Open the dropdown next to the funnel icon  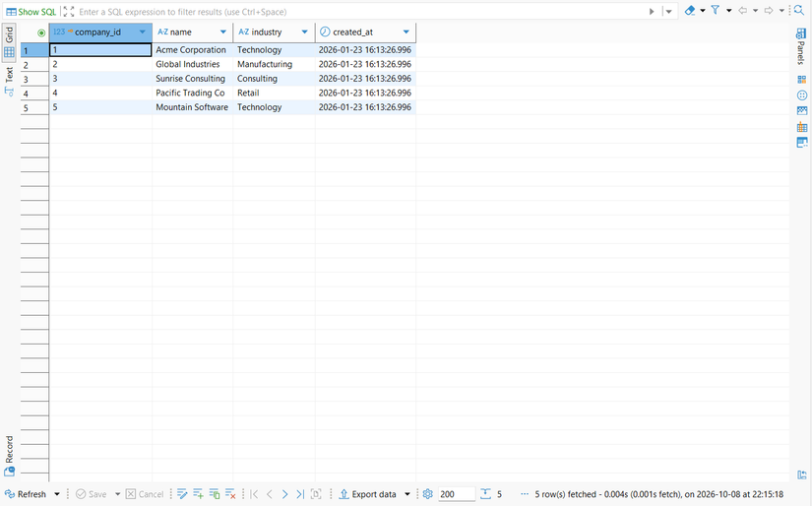point(728,11)
